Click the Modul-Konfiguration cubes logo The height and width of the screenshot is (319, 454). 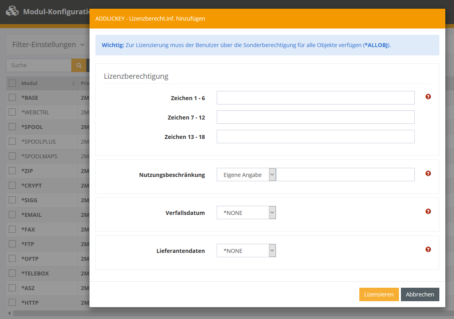(x=12, y=11)
